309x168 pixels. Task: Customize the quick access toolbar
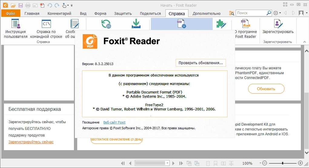tap(71, 5)
